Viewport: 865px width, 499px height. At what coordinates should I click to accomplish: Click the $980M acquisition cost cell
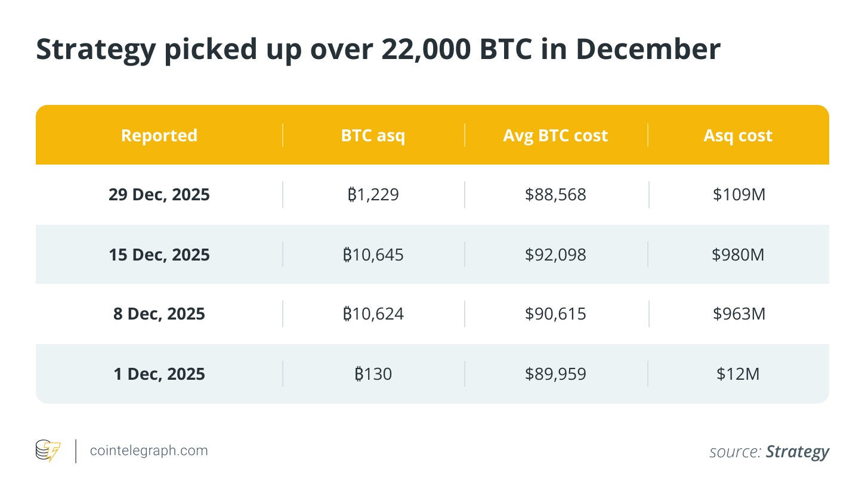tap(738, 255)
